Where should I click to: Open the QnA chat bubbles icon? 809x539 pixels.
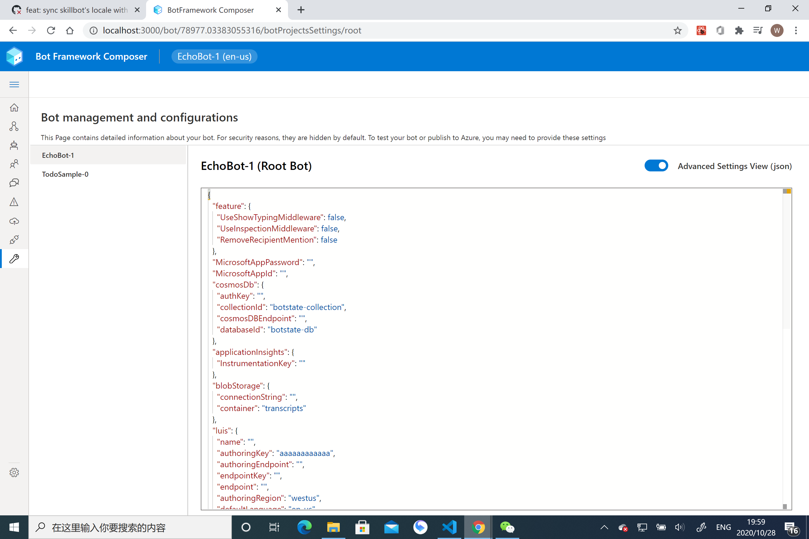[x=14, y=183]
